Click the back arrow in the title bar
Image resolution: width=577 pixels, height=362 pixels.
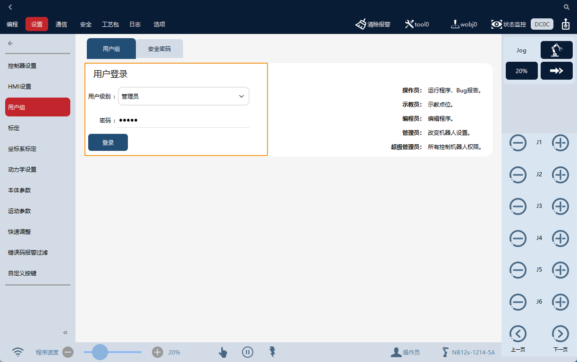click(10, 7)
